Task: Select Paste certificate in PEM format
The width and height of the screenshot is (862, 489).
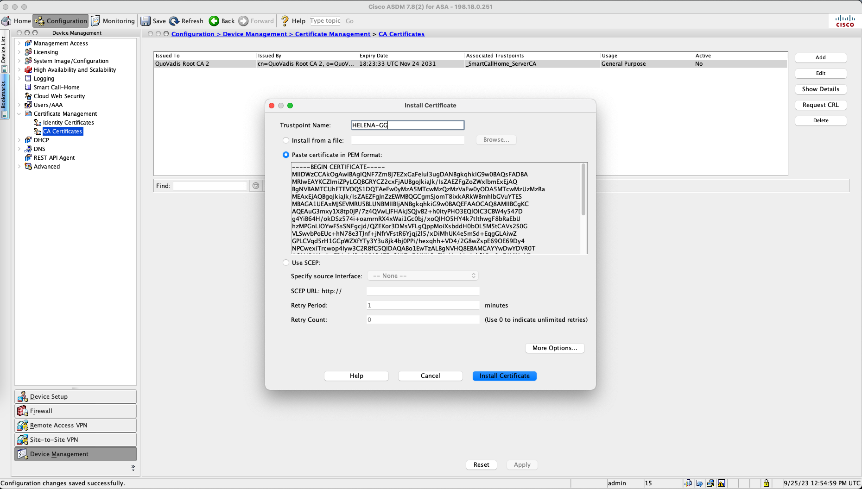Action: pyautogui.click(x=286, y=155)
